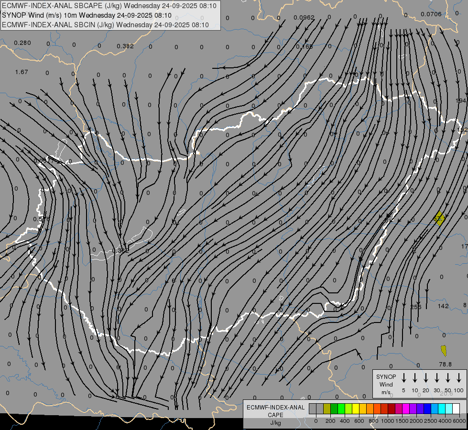Viewport: 468px width, 430px height.
Task: Click the wind legend arrow above 100
Action: pyautogui.click(x=459, y=377)
